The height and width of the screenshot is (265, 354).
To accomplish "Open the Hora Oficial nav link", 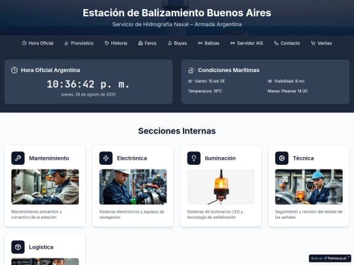I will tap(38, 43).
